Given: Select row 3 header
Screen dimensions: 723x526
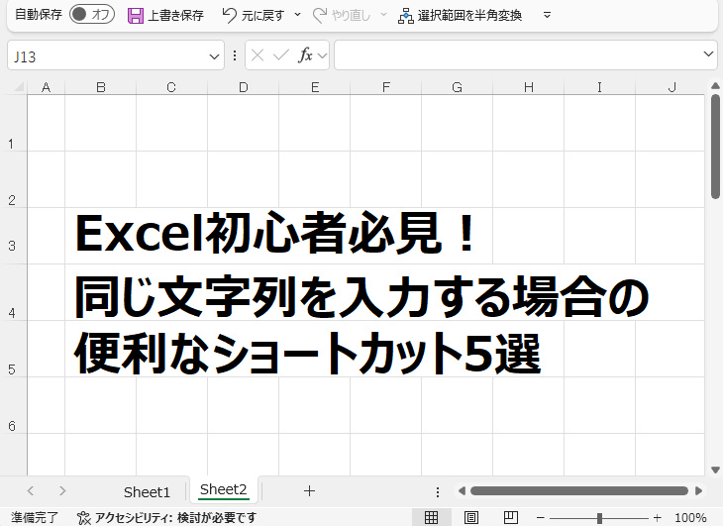Looking at the screenshot, I should 13,236.
